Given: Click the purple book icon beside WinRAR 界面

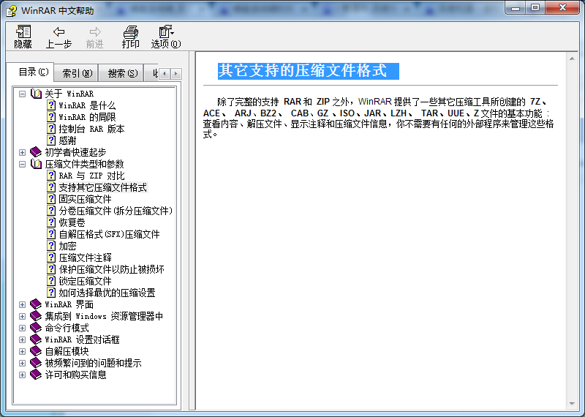Looking at the screenshot, I should [x=36, y=304].
